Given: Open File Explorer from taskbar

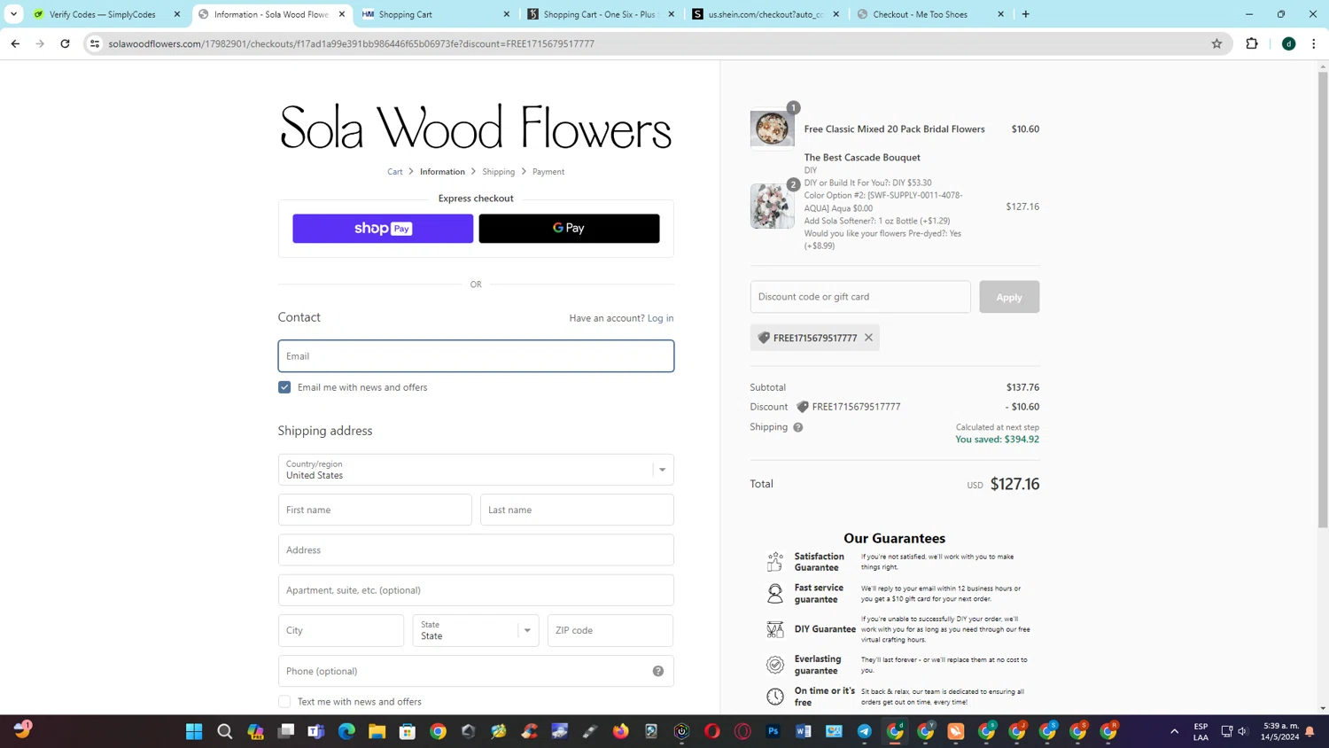Looking at the screenshot, I should point(377,731).
